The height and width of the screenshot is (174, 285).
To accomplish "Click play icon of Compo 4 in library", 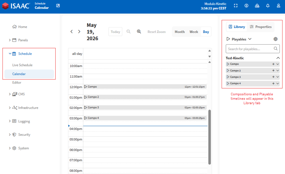I will [x=228, y=83].
